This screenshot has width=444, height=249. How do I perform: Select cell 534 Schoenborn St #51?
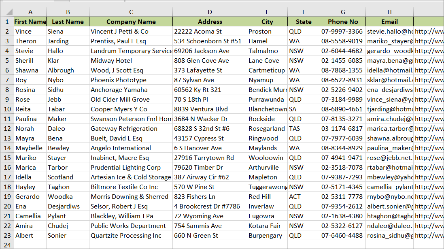point(210,41)
